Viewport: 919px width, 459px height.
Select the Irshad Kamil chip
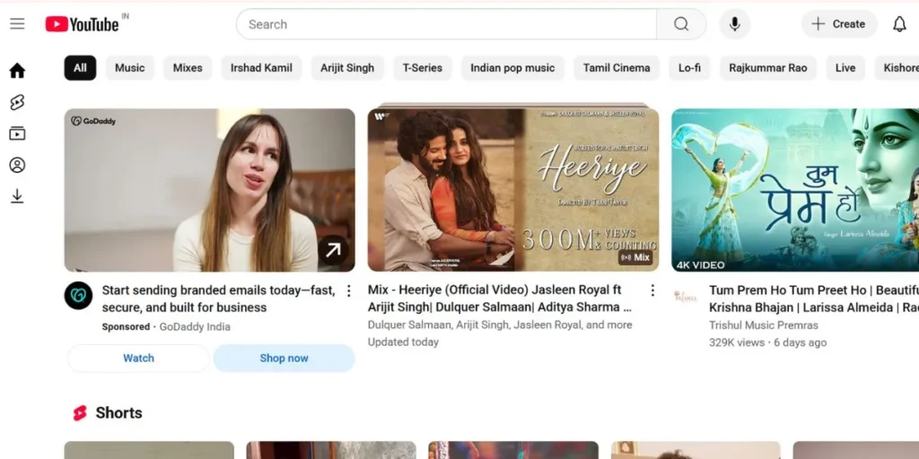(261, 68)
